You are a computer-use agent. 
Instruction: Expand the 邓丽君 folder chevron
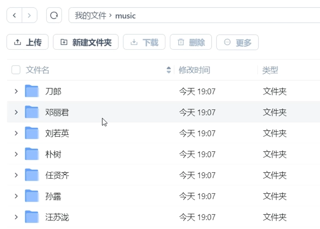click(16, 112)
